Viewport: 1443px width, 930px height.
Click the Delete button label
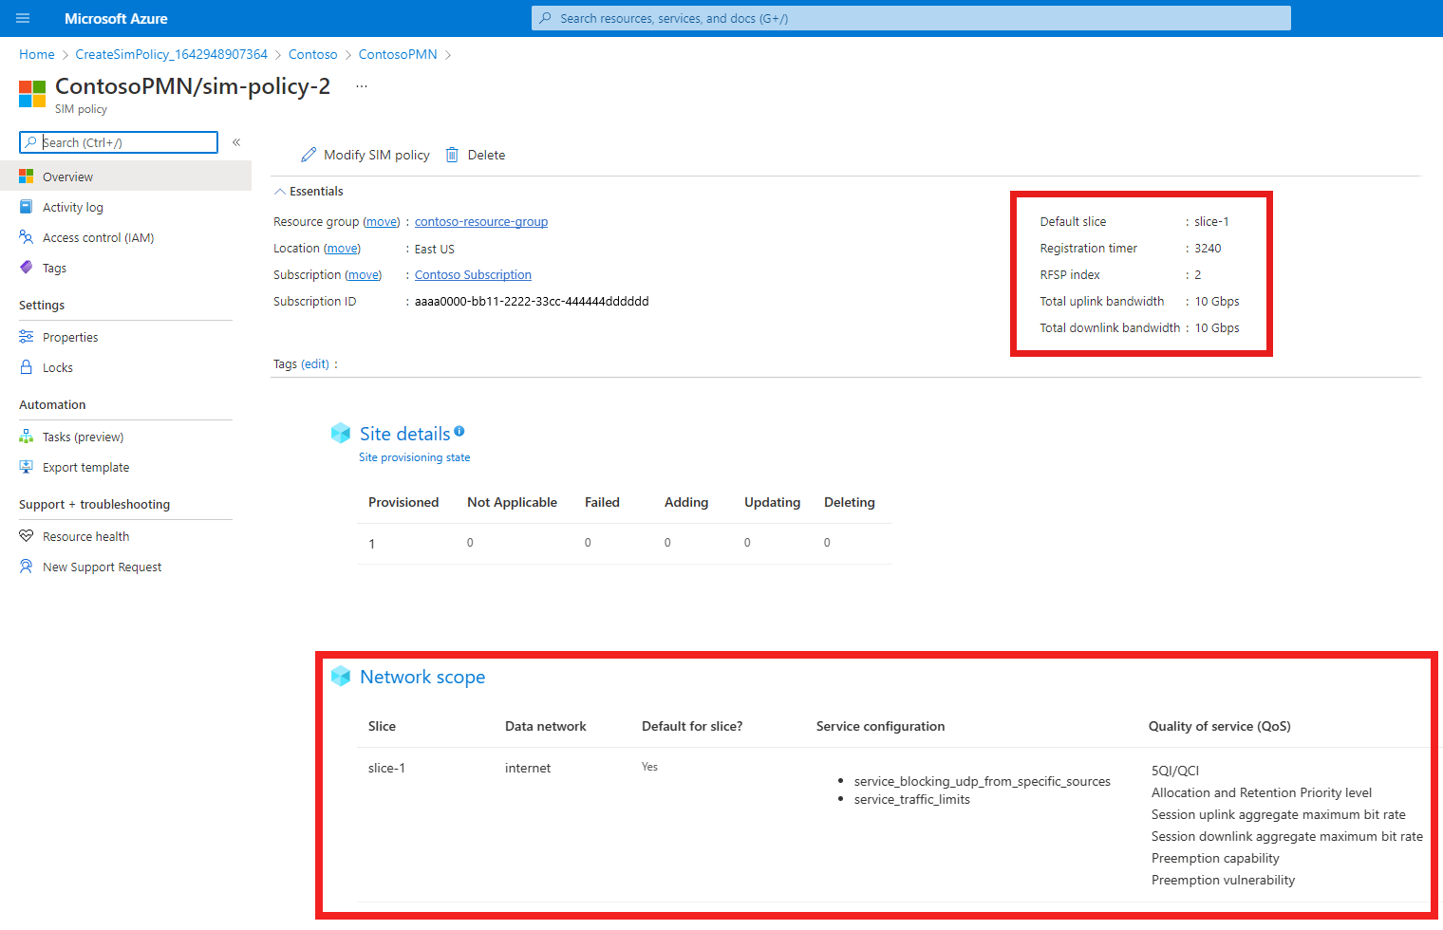tap(486, 155)
